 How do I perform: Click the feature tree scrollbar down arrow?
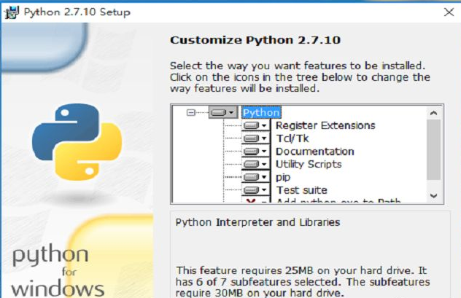pyautogui.click(x=433, y=196)
